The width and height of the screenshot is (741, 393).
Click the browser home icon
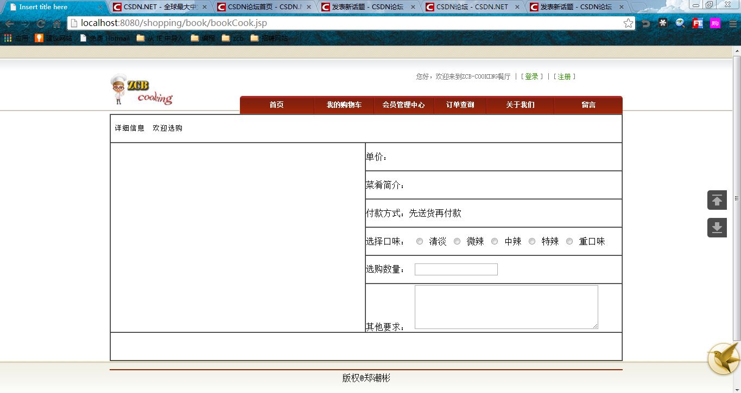[56, 24]
